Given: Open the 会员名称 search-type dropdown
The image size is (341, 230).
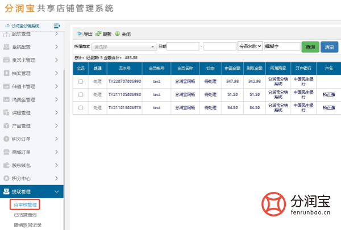Looking at the screenshot, I should [x=250, y=46].
